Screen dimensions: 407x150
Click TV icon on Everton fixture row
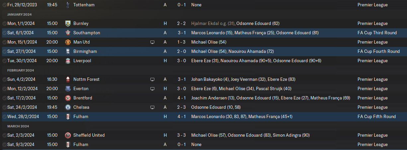(x=152, y=89)
